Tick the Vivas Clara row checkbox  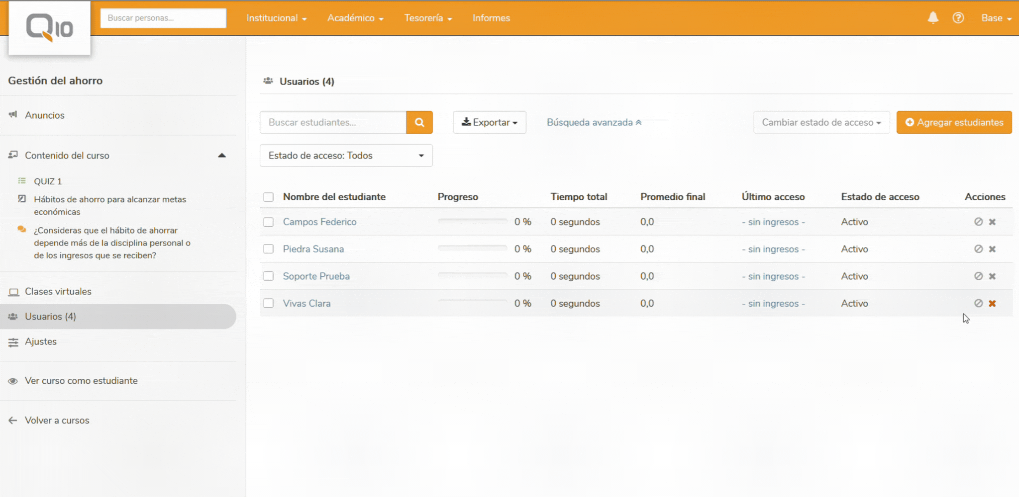[269, 303]
